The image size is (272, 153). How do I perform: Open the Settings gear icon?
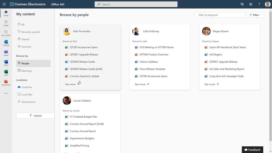251,4
